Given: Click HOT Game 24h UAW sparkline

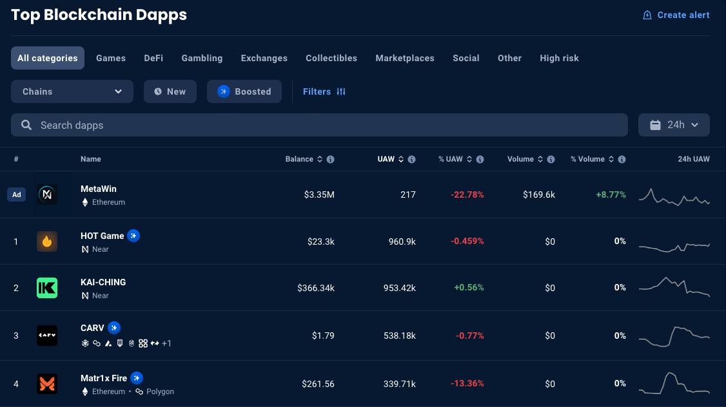Looking at the screenshot, I should pyautogui.click(x=674, y=247).
